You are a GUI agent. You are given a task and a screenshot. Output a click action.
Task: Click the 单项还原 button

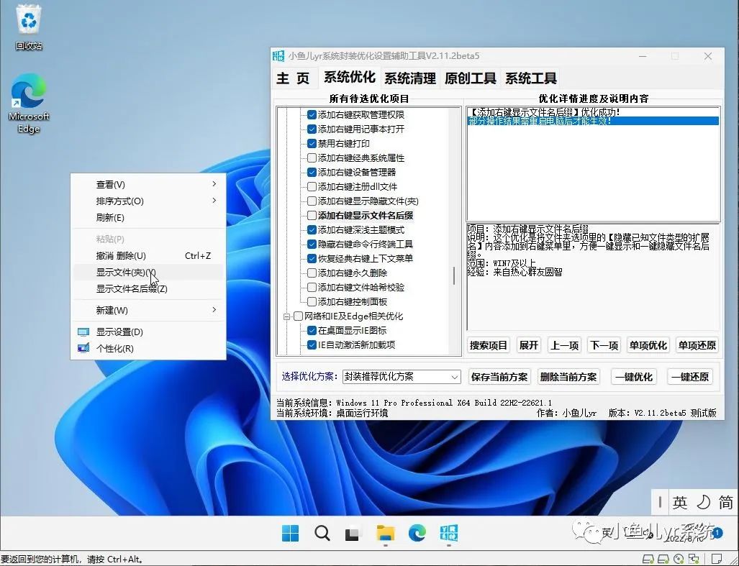pyautogui.click(x=697, y=345)
